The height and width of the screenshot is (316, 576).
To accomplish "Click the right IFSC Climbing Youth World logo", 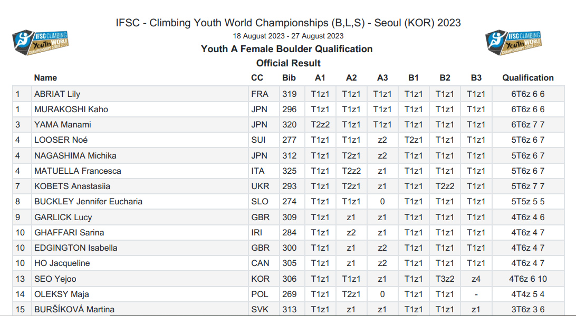I will (513, 43).
